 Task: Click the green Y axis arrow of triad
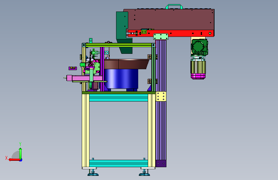[21, 153]
